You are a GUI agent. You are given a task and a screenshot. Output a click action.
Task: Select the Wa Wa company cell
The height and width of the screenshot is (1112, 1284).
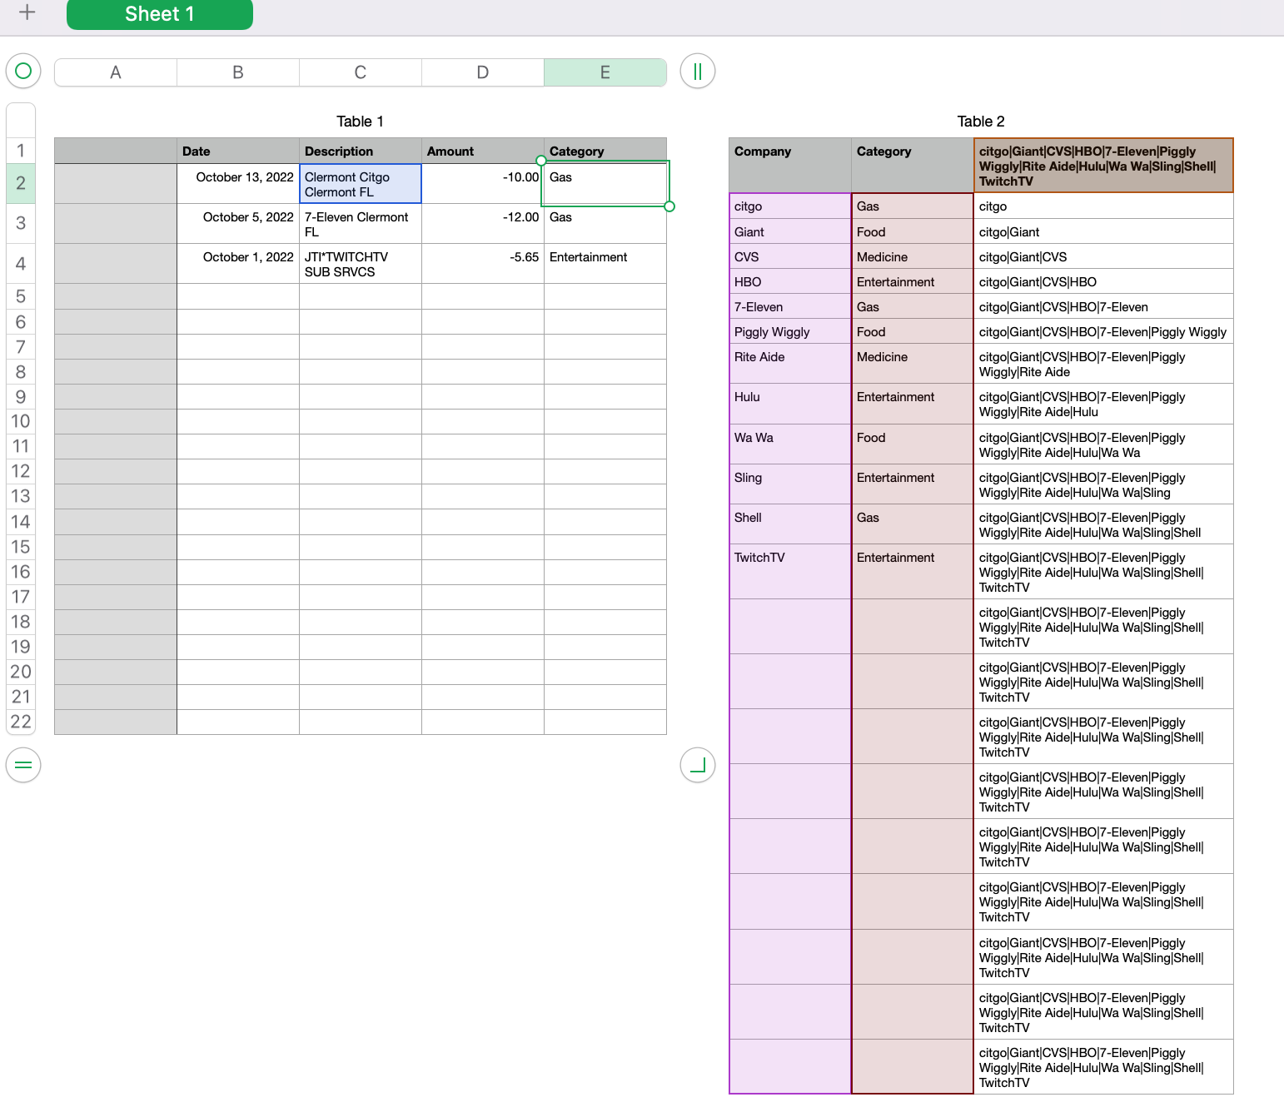point(790,444)
